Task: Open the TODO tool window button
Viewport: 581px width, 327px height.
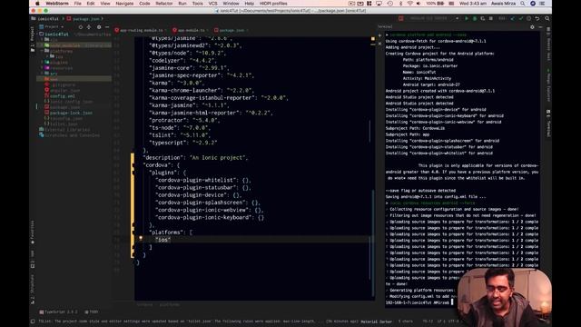Action: coord(91,312)
